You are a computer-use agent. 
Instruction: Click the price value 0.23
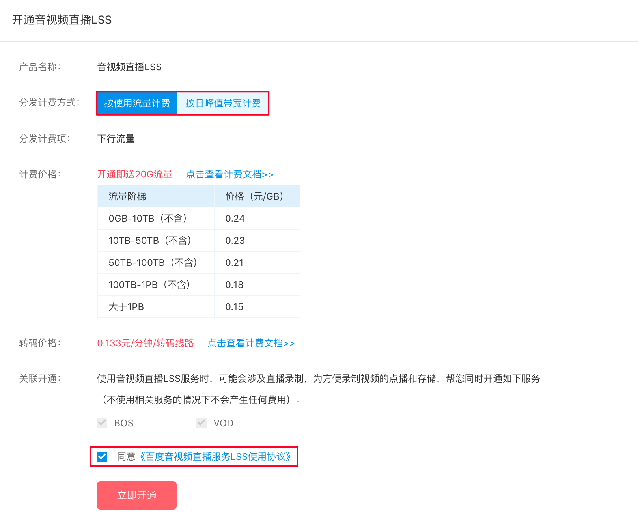[235, 241]
